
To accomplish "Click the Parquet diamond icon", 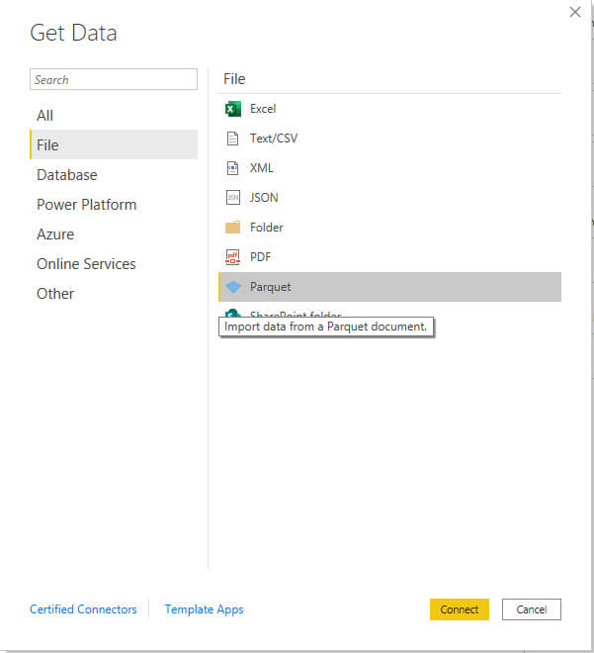I will point(233,287).
